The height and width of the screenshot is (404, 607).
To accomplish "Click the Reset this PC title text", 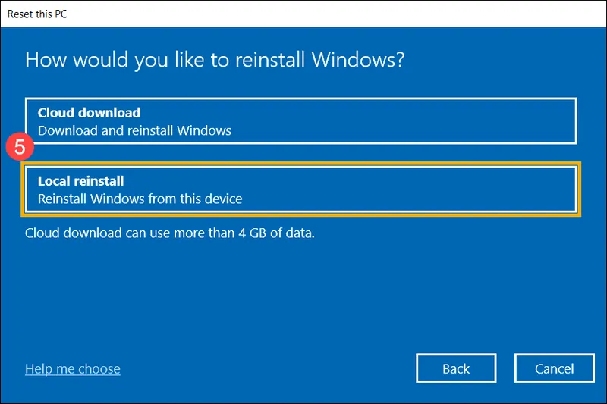I will [37, 14].
